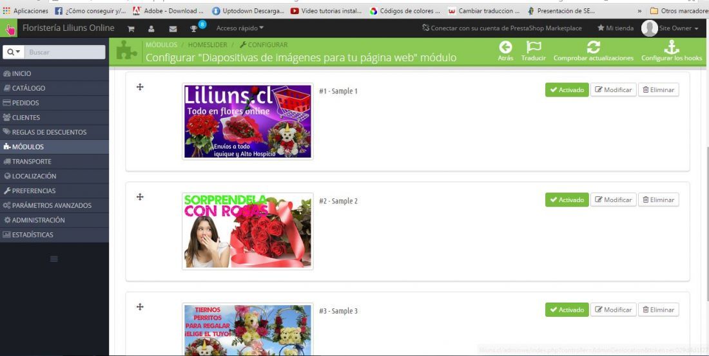Open Chrome Aplicaciones apps shortcut

[26, 11]
